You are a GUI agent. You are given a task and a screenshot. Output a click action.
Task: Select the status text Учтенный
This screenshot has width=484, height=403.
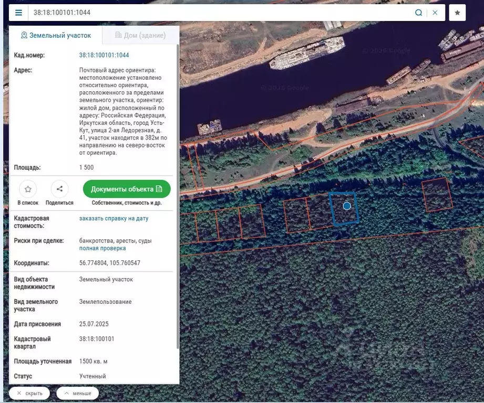tap(92, 376)
